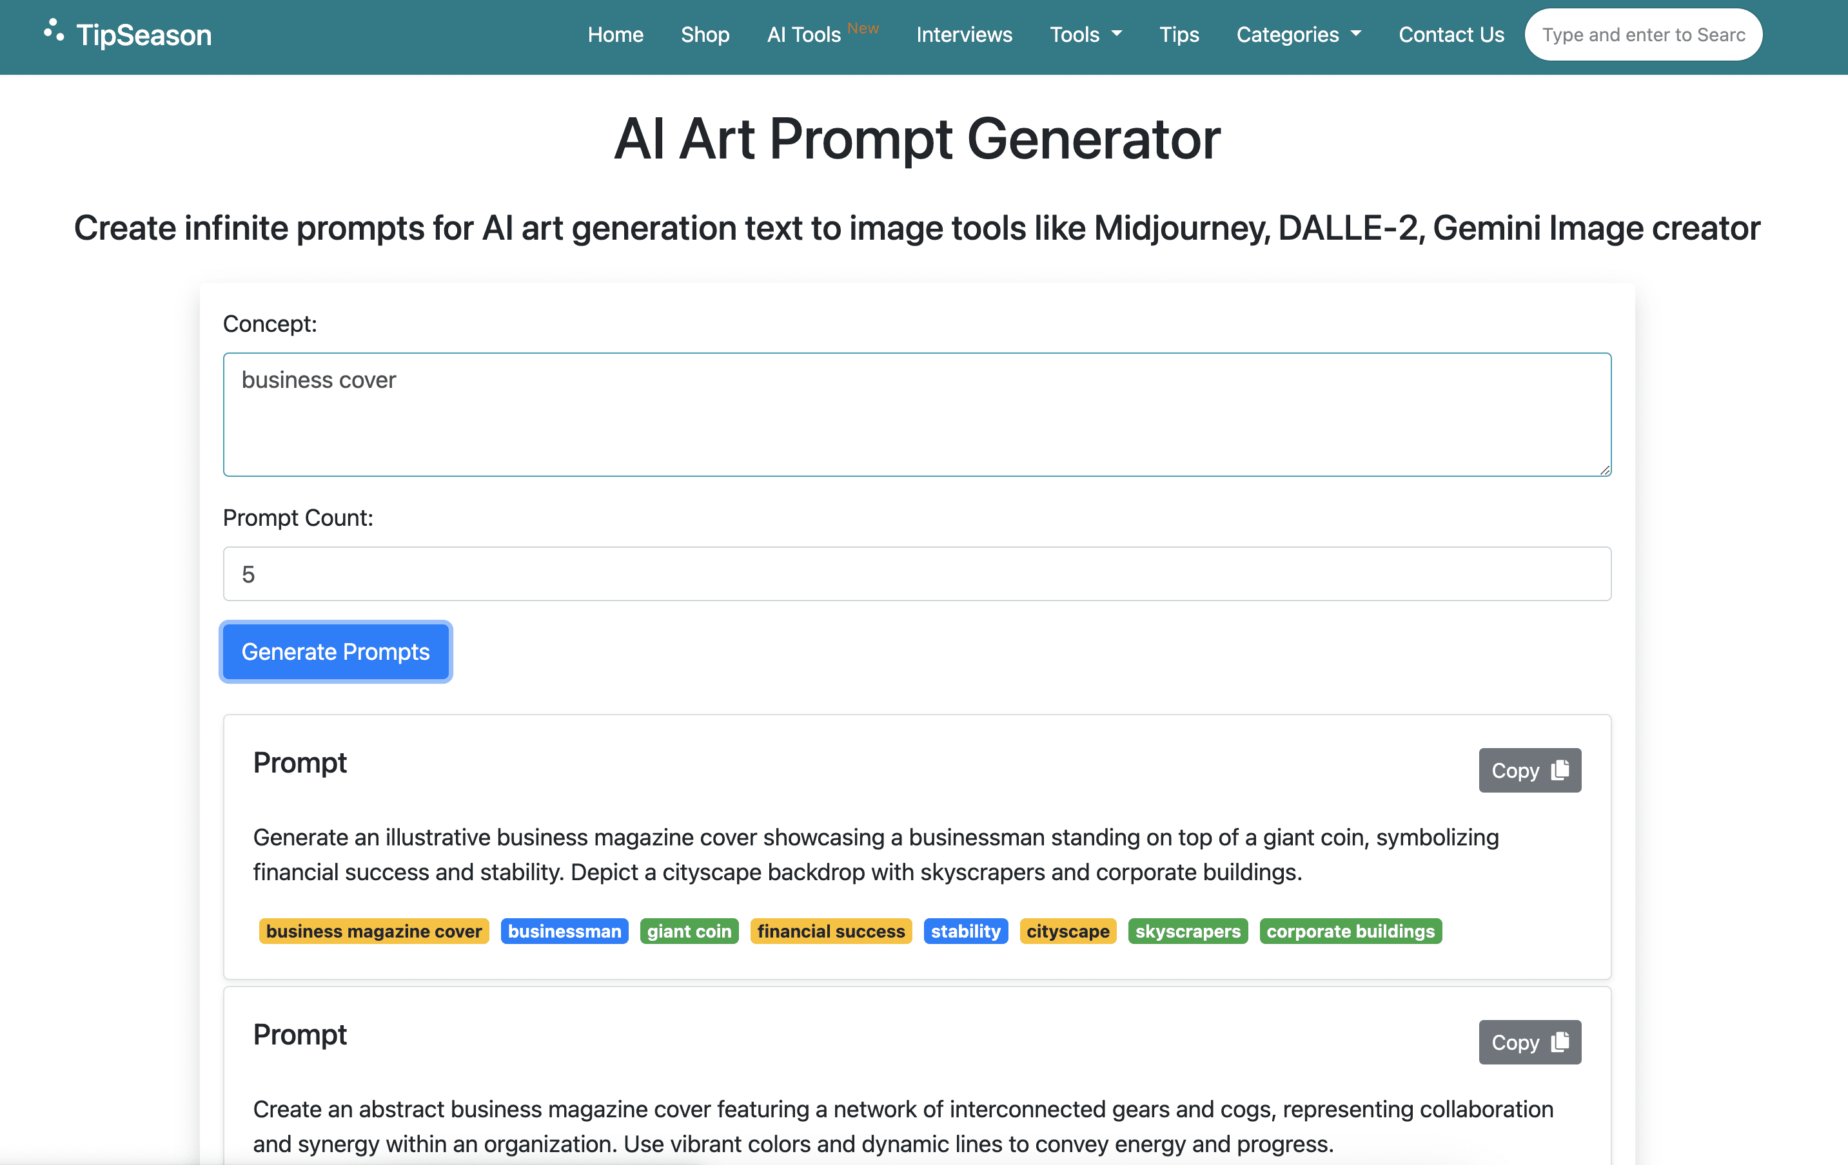Click the first Copy button
Viewport: 1848px width, 1165px height.
click(1529, 769)
